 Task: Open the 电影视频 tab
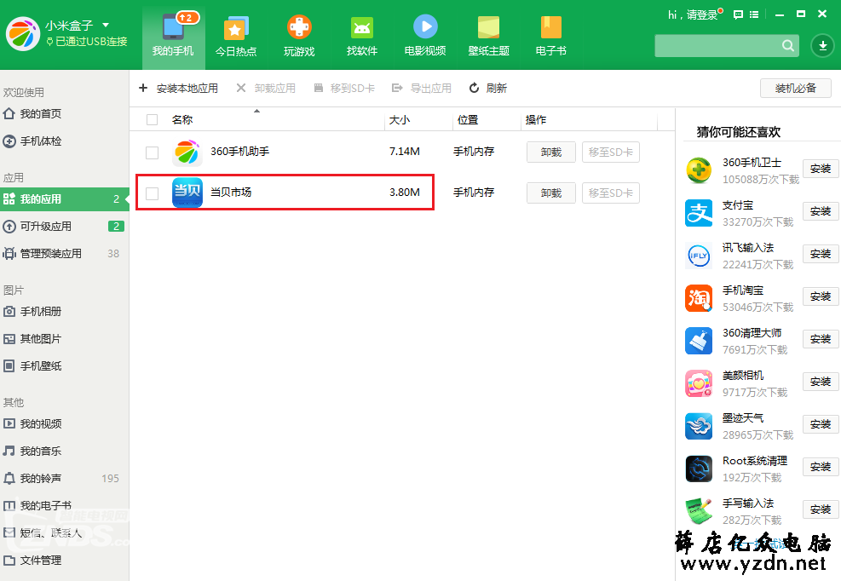(425, 36)
